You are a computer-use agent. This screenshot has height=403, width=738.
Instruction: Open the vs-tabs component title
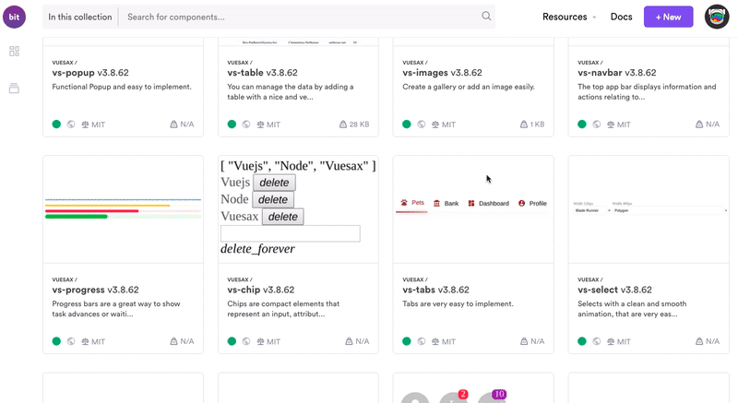click(435, 290)
